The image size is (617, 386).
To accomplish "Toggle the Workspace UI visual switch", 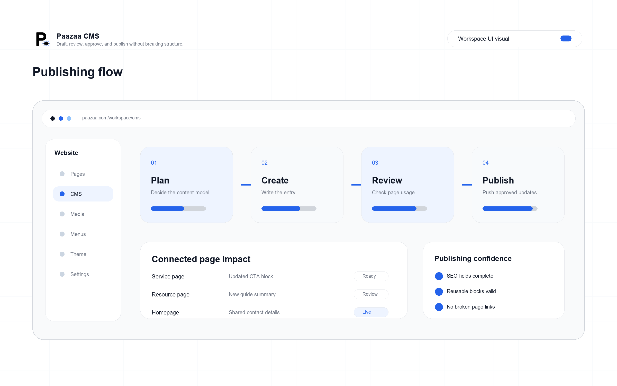I will [x=566, y=39].
